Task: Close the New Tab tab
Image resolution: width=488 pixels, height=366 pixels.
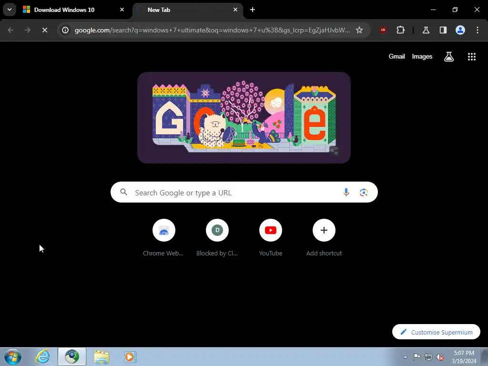Action: (x=235, y=10)
